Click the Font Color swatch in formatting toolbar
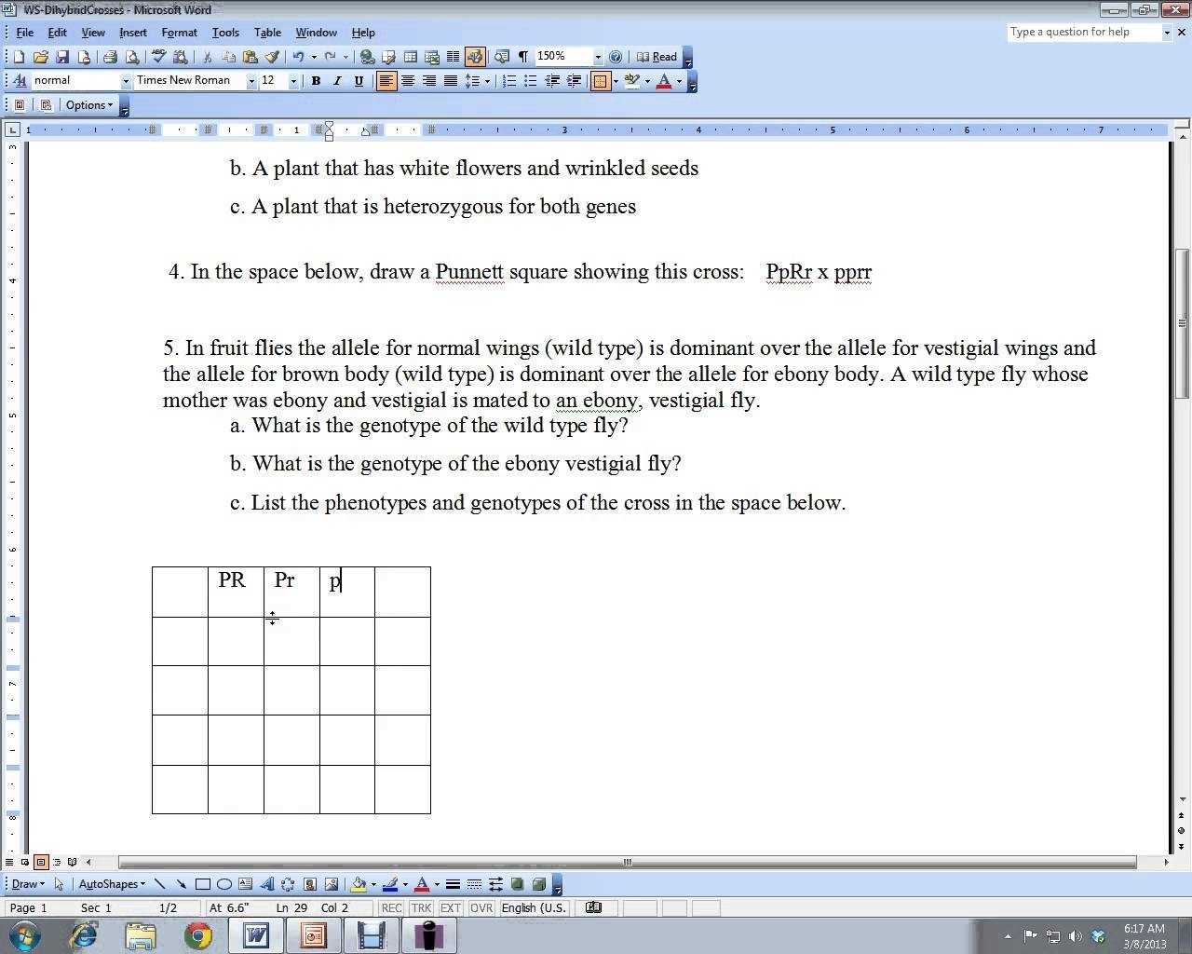The height and width of the screenshot is (954, 1192). click(664, 81)
